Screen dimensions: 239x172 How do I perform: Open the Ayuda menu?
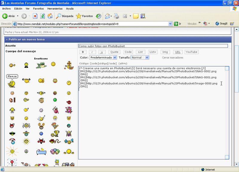click(70, 9)
